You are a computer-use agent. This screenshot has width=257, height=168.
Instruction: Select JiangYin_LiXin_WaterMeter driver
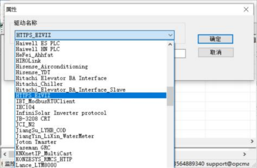tap(91, 136)
